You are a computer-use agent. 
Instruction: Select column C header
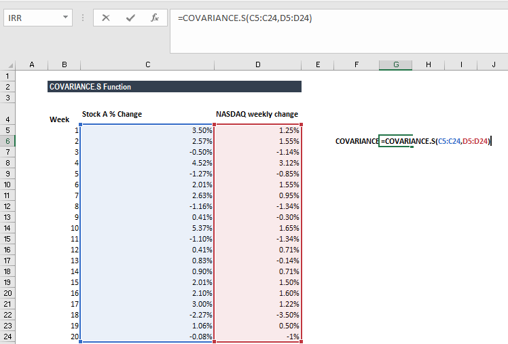(147, 64)
